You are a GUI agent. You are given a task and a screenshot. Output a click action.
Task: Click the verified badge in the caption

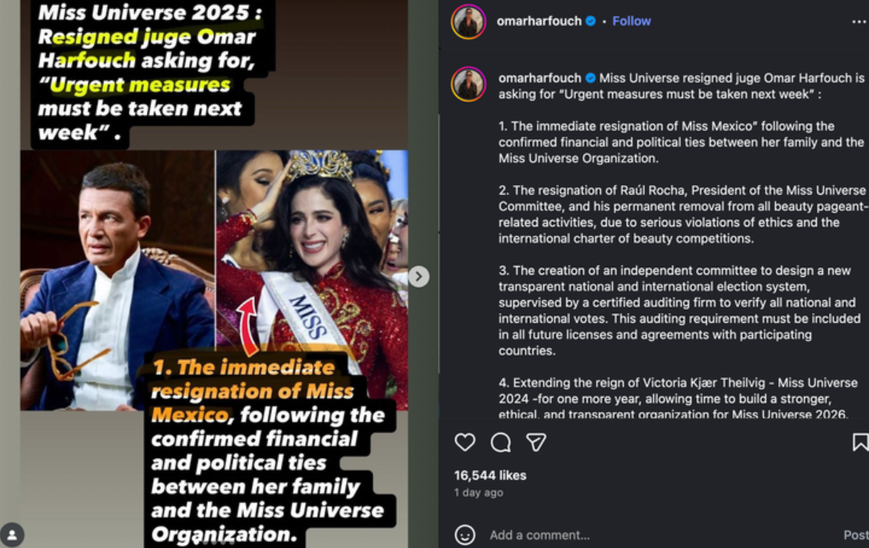[x=591, y=78]
